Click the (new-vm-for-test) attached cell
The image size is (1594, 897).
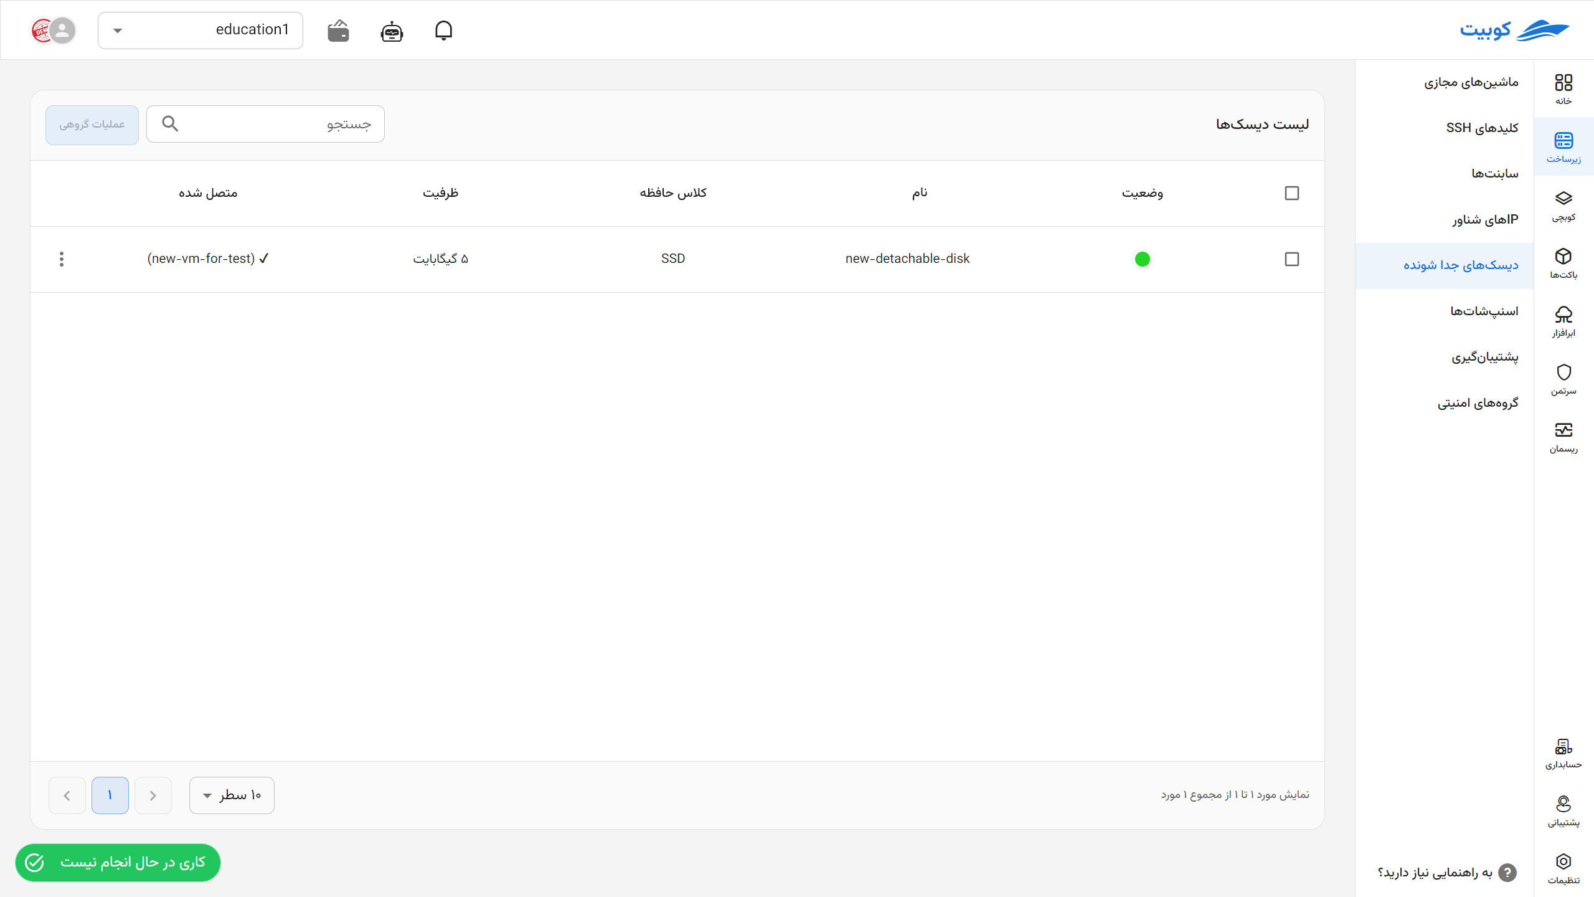(x=208, y=259)
